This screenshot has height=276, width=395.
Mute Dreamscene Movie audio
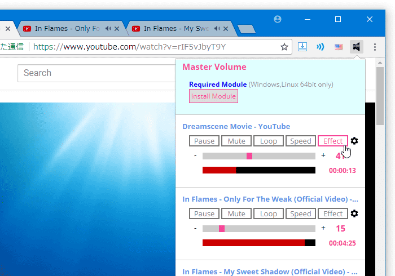(x=236, y=141)
